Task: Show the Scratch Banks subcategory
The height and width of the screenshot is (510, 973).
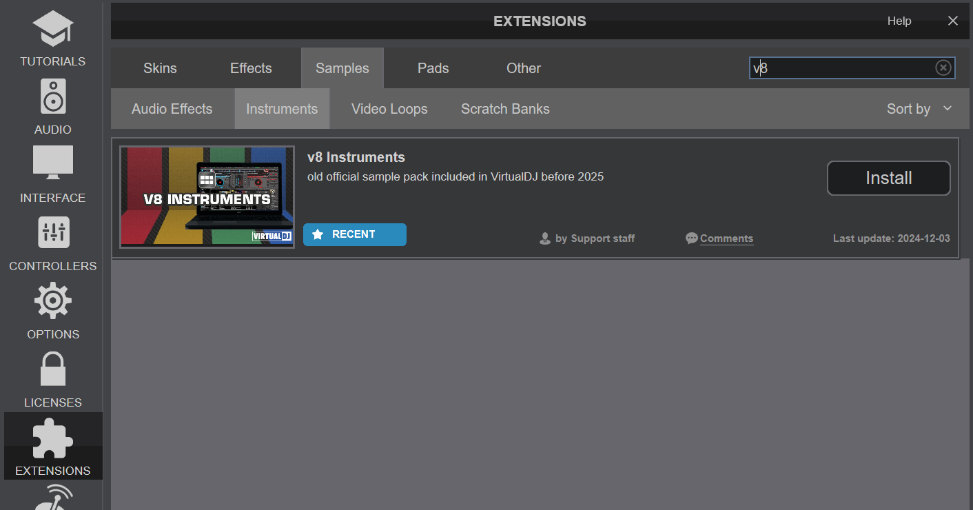Action: pyautogui.click(x=505, y=109)
